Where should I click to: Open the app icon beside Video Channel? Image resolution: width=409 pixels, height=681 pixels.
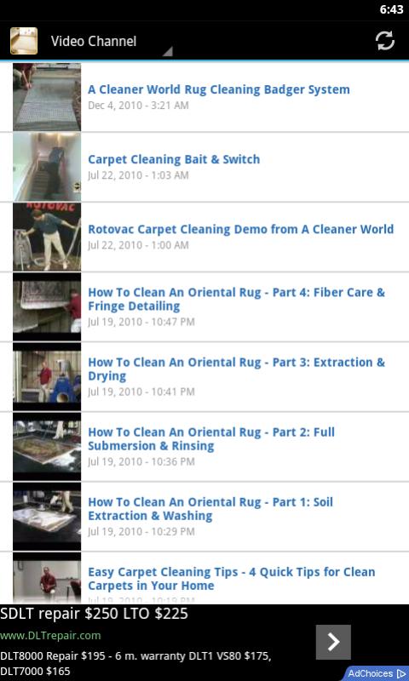coord(24,41)
